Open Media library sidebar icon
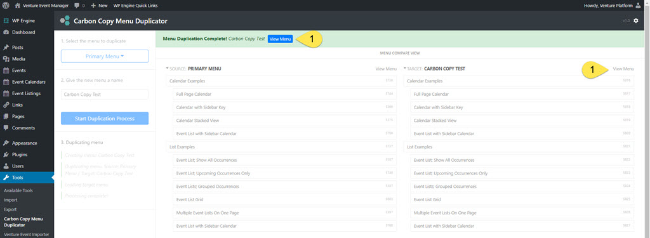Viewport: 650px width, 238px height. (6, 59)
